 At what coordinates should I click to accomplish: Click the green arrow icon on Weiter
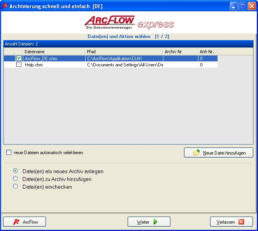coord(156,222)
